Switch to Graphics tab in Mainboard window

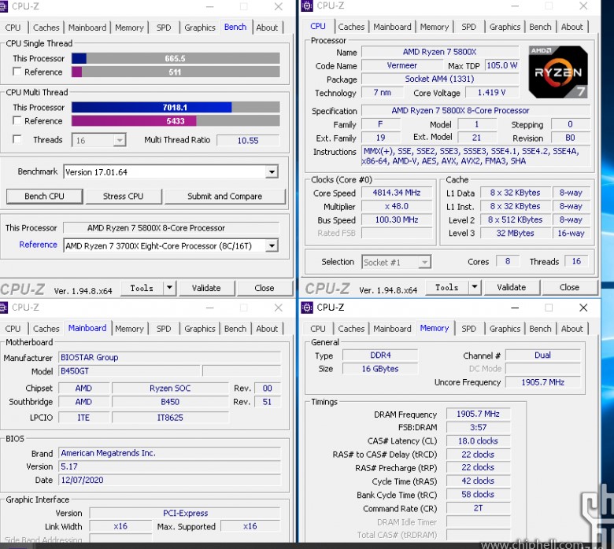pos(200,329)
